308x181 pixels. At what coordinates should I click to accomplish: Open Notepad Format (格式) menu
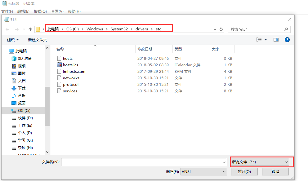coord(40,11)
